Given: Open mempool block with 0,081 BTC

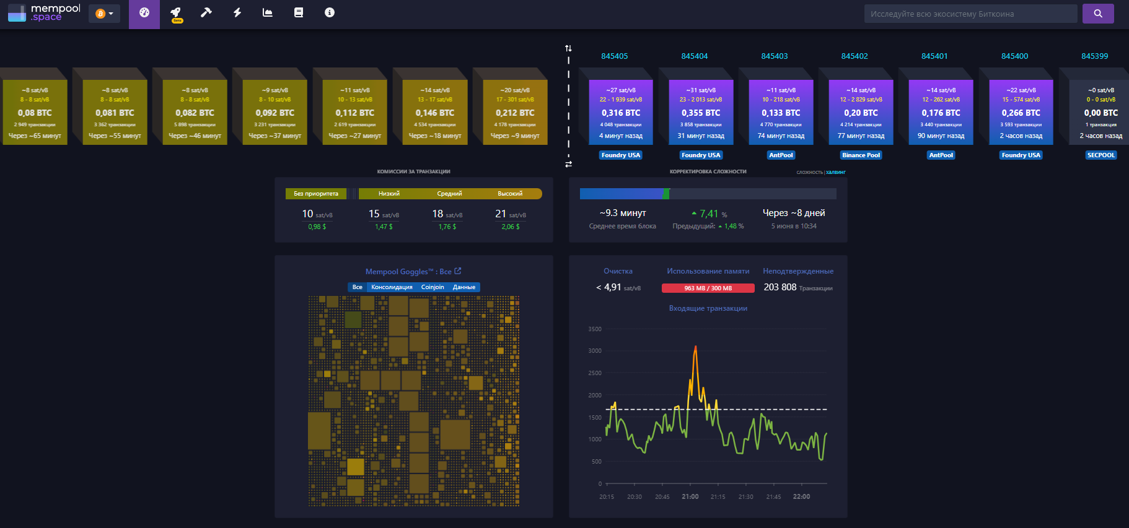Looking at the screenshot, I should pyautogui.click(x=115, y=112).
